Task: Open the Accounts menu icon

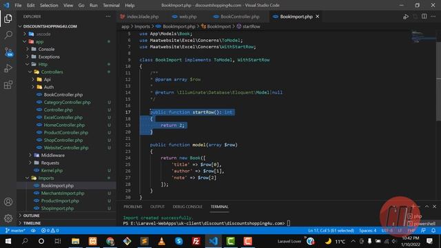Action: click(x=8, y=202)
